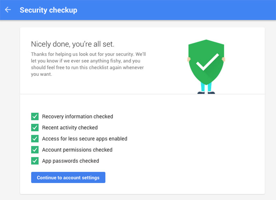Open App passwords checked item

click(70, 161)
